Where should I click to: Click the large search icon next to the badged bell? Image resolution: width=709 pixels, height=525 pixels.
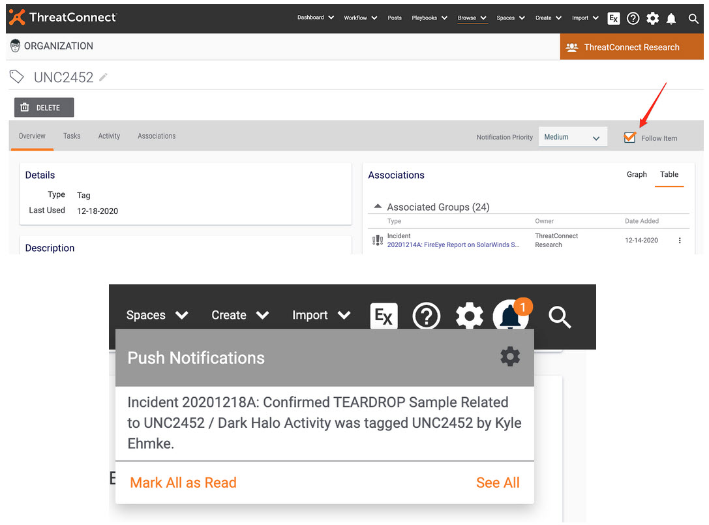[560, 316]
